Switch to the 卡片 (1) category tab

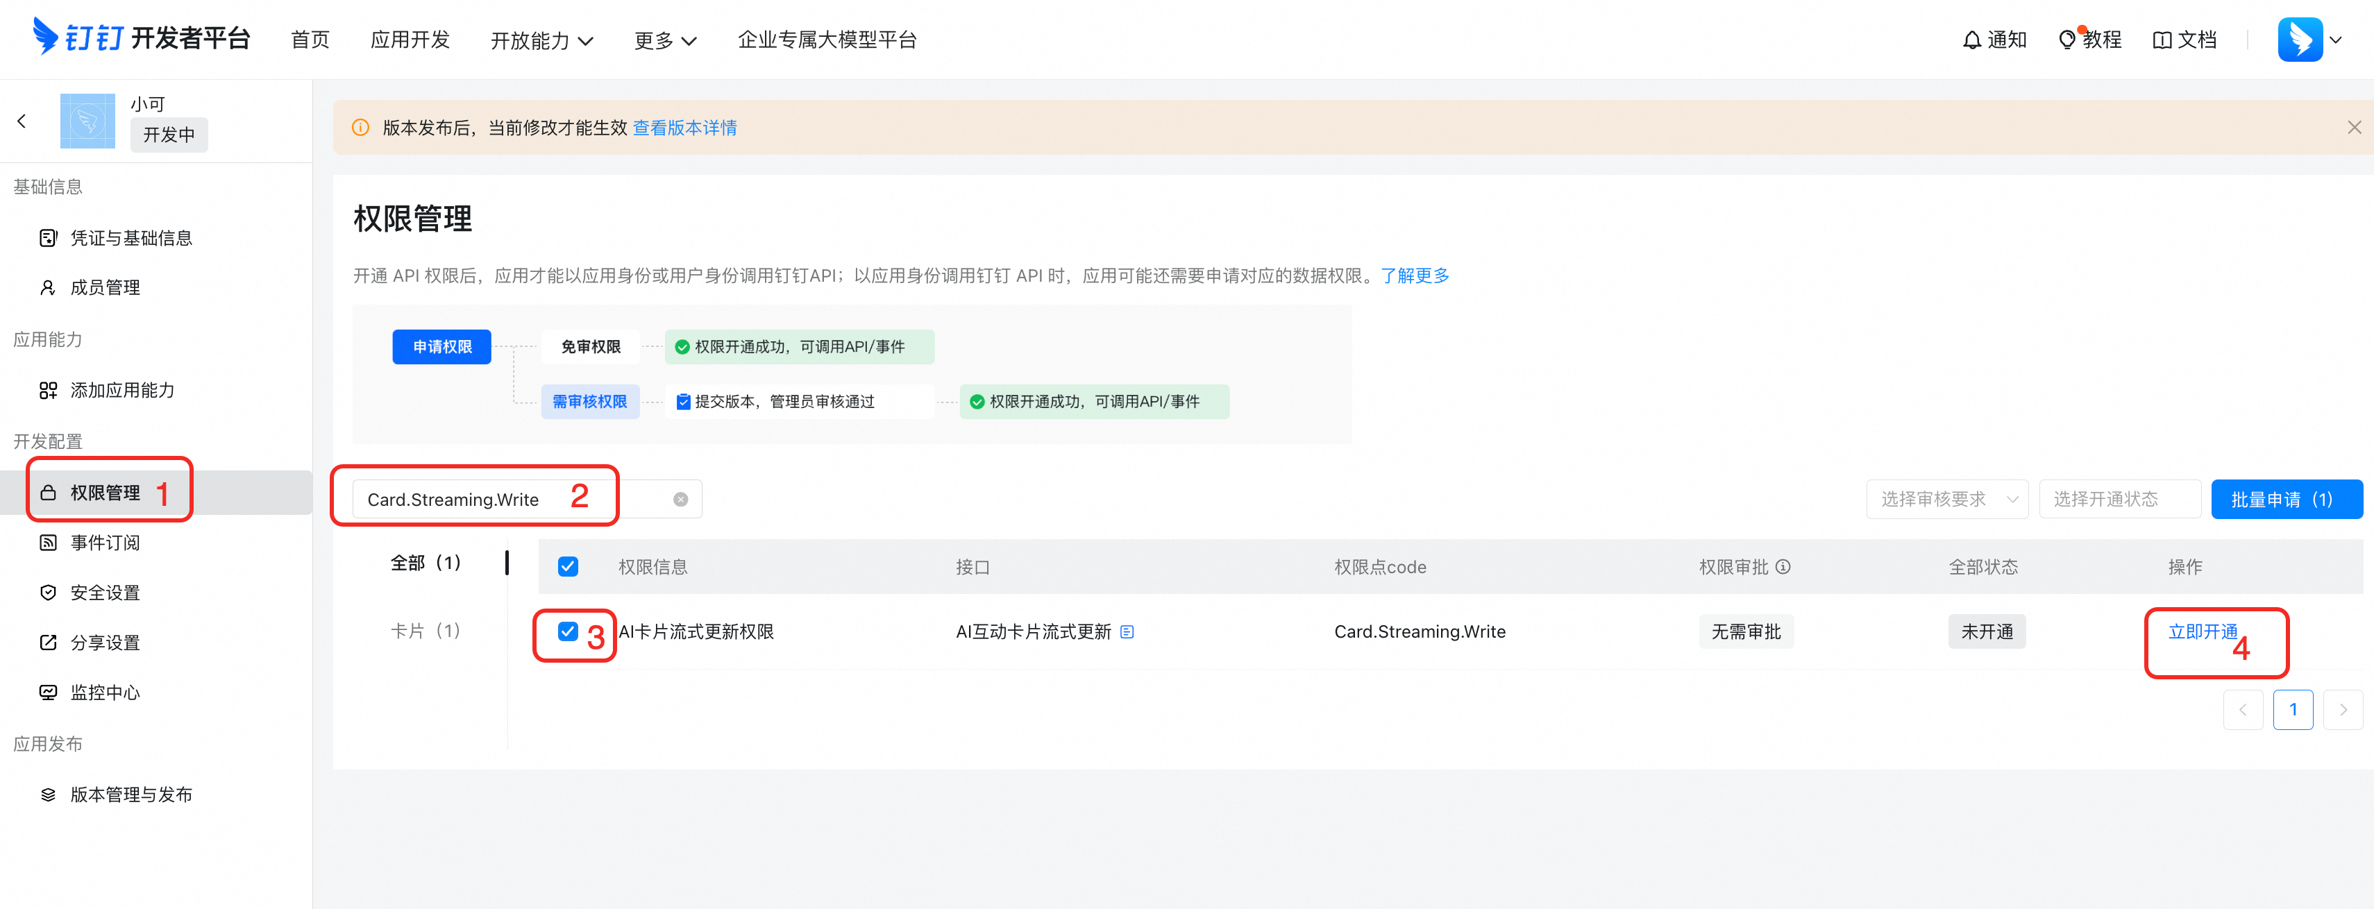pyautogui.click(x=425, y=631)
